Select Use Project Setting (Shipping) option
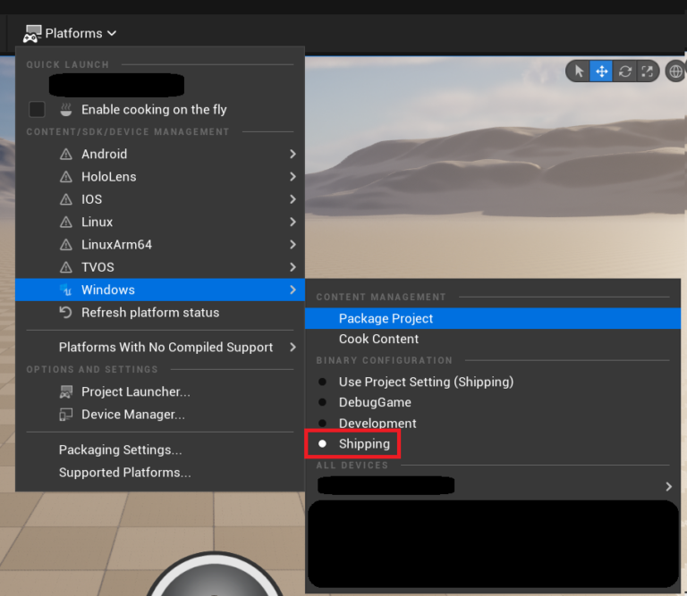 tap(493, 382)
